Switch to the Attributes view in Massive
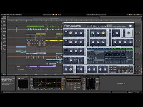This screenshot has width=143, height=107. 119,26
